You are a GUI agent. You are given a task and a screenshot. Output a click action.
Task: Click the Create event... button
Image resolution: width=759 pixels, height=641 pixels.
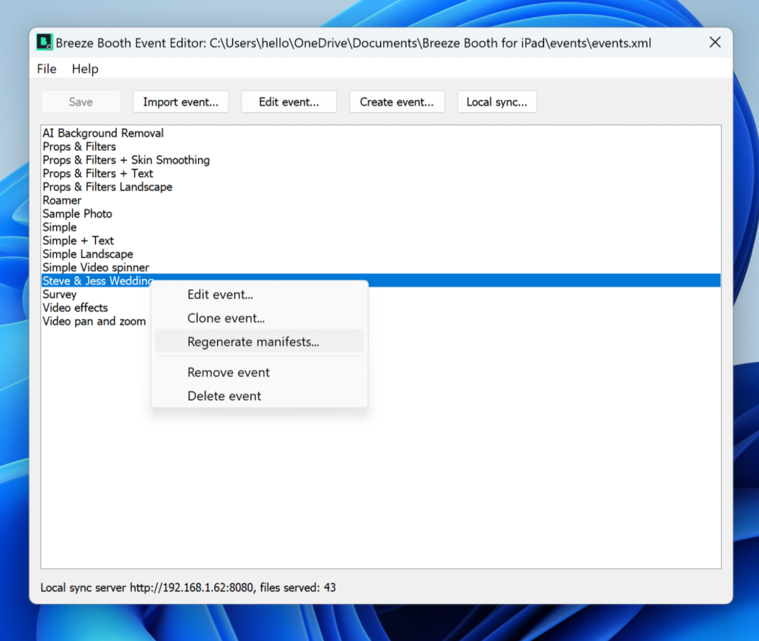[x=397, y=102]
